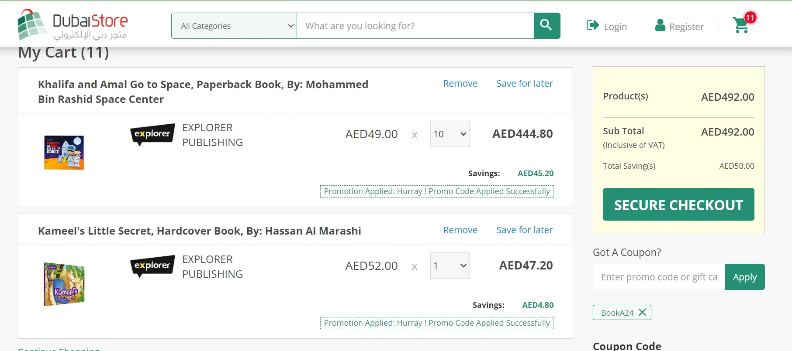Open the DubaiStore logo homepage
This screenshot has height=351, width=792.
click(x=73, y=25)
